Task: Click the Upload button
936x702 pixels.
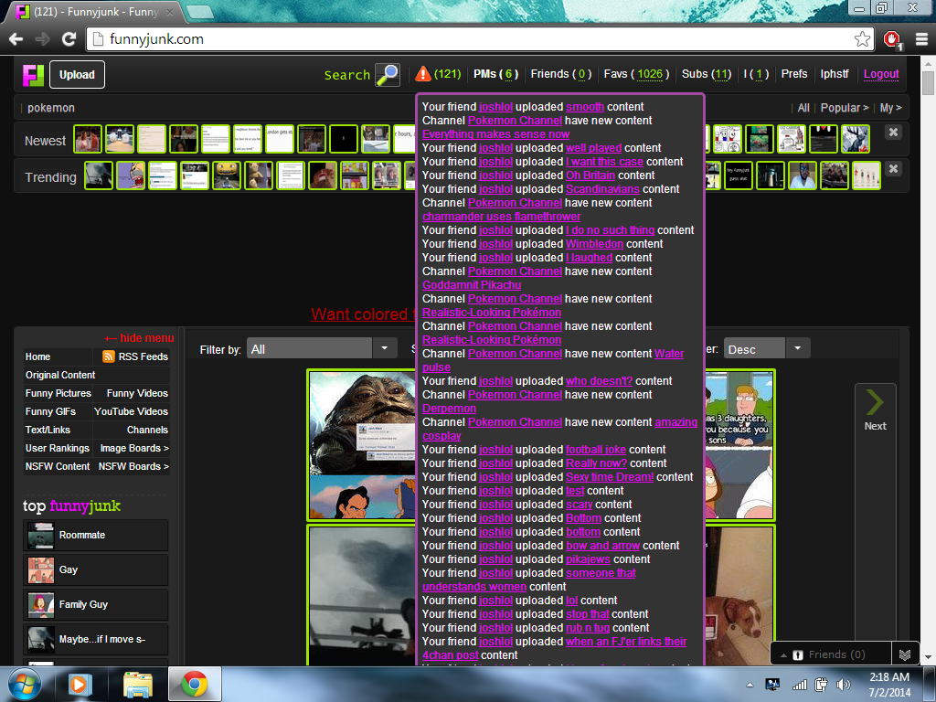Action: point(77,75)
